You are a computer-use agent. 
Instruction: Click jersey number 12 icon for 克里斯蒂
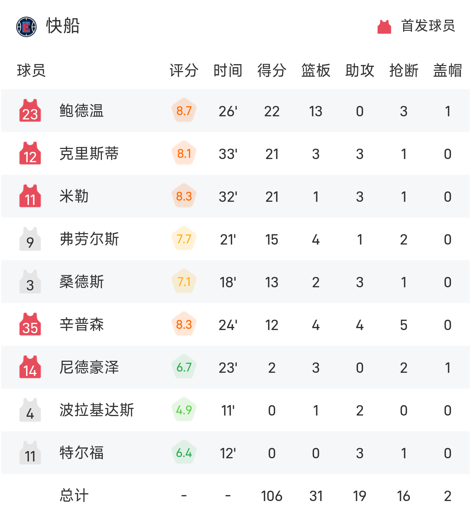[x=30, y=153]
